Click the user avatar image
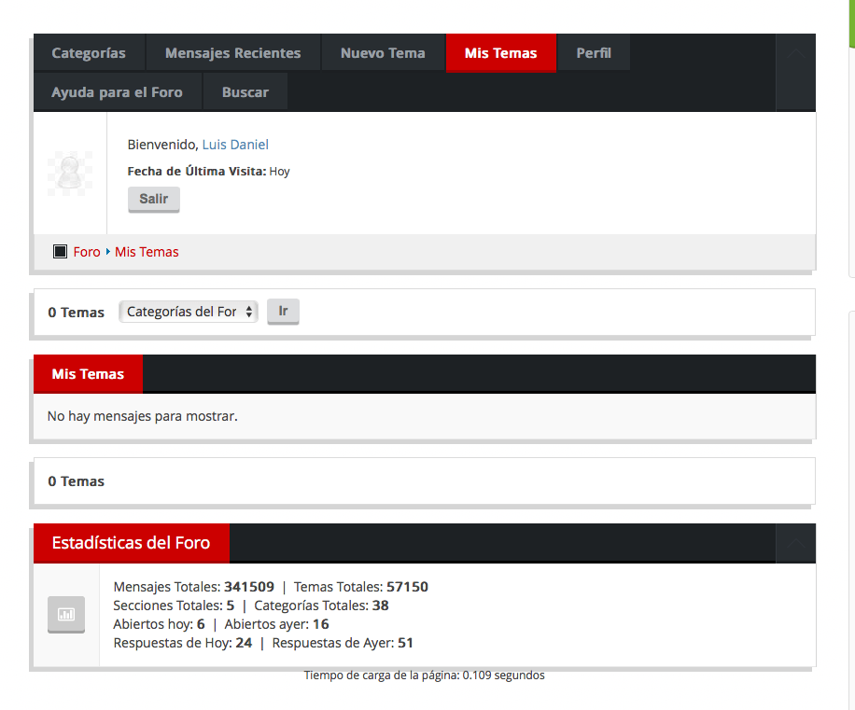 coord(70,174)
